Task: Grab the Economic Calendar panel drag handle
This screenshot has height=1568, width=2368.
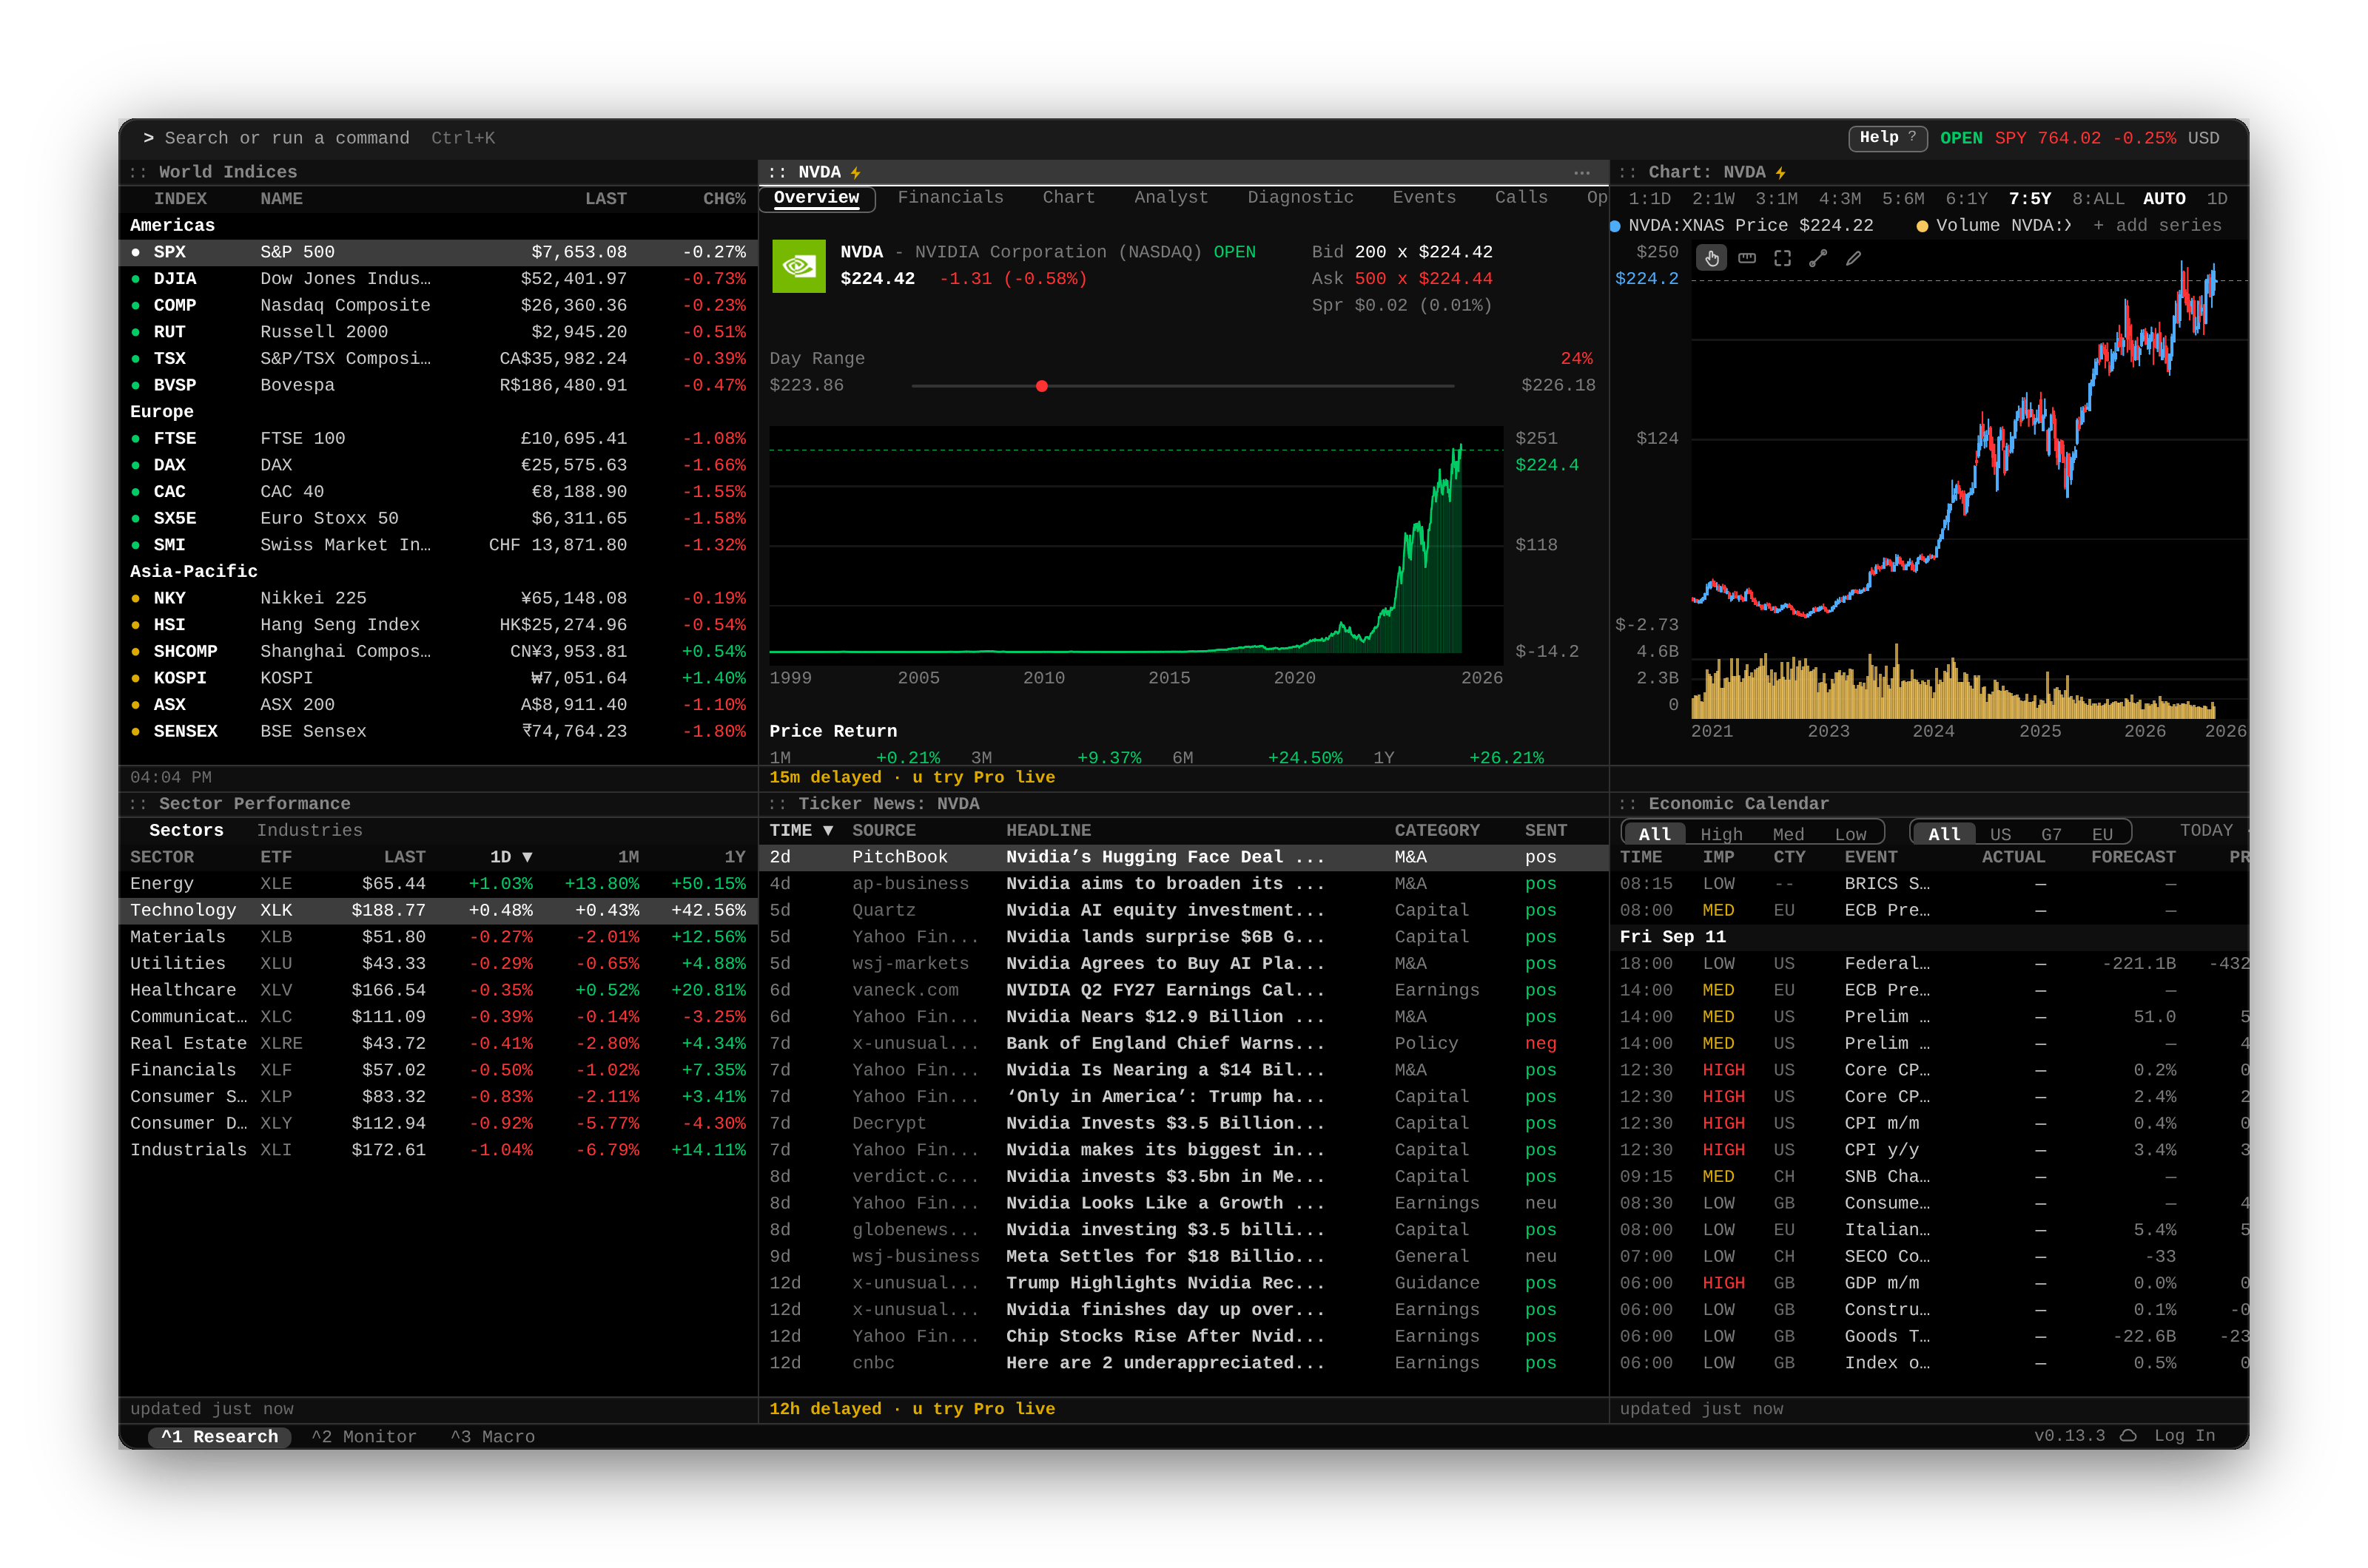Action: (1628, 804)
